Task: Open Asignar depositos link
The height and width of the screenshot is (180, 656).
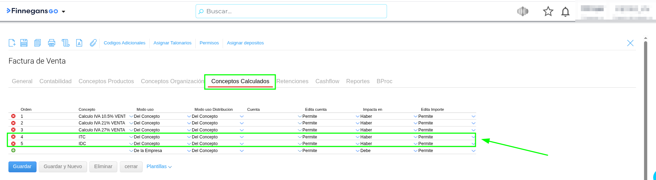Action: tap(245, 43)
